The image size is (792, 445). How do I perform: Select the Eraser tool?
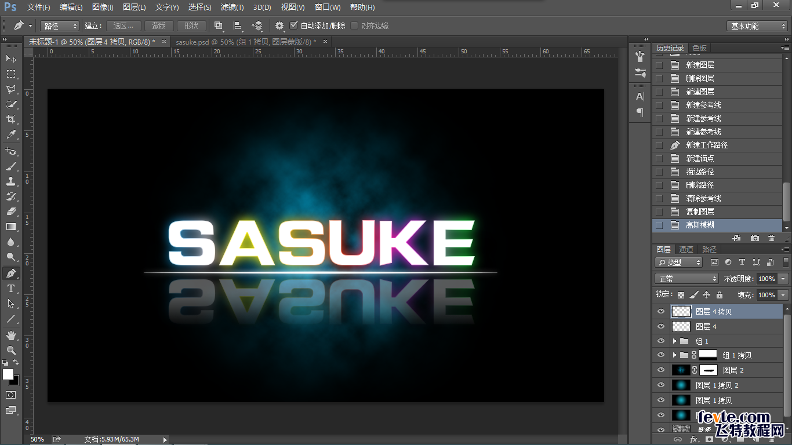11,211
